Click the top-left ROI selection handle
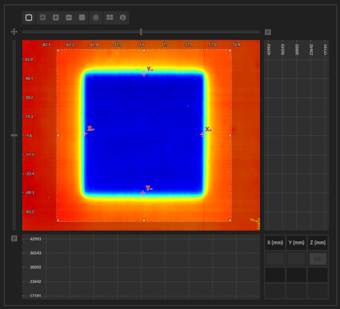Screen dimensions: 340x309 pos(58,50)
